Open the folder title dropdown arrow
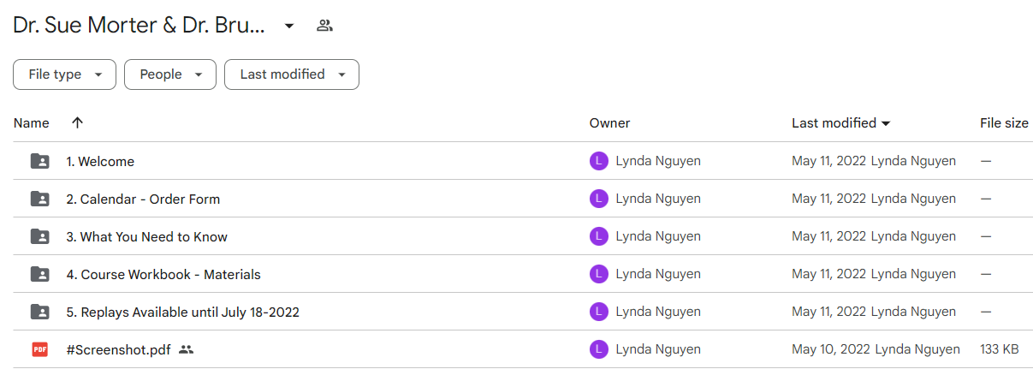The image size is (1033, 387). pyautogui.click(x=289, y=26)
